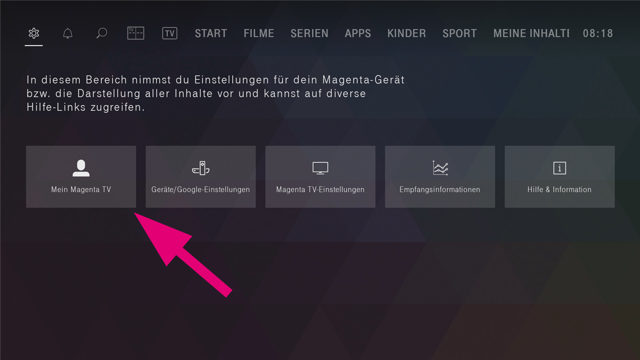Open the SPORT section
This screenshot has height=360, width=640.
click(x=459, y=33)
